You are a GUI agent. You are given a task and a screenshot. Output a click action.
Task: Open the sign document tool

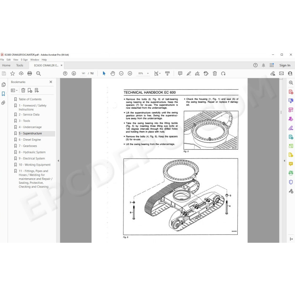[x=197, y=73]
